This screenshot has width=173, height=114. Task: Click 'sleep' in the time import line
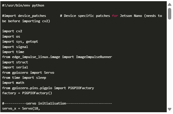point(41,78)
